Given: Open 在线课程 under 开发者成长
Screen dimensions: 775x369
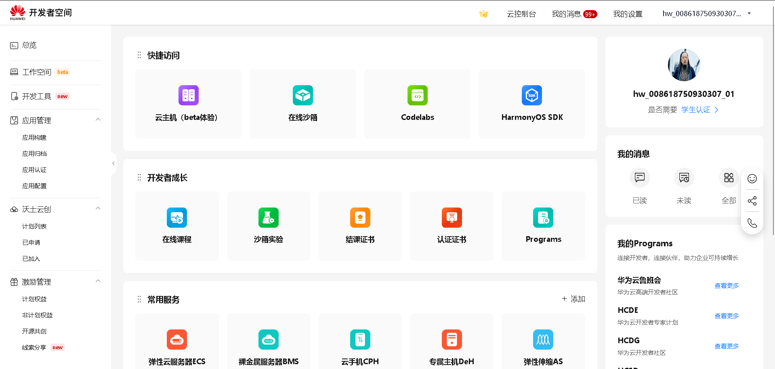Looking at the screenshot, I should point(176,226).
